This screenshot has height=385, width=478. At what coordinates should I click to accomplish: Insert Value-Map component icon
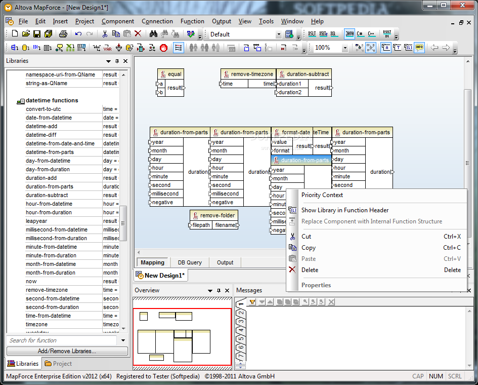141,48
